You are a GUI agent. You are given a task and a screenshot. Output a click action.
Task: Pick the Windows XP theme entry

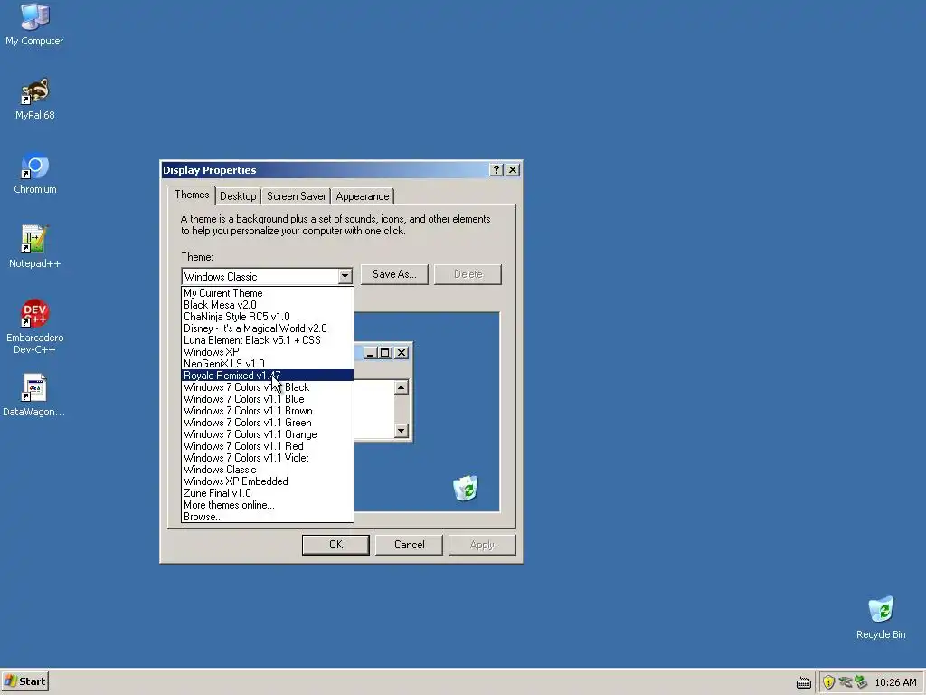pos(268,352)
